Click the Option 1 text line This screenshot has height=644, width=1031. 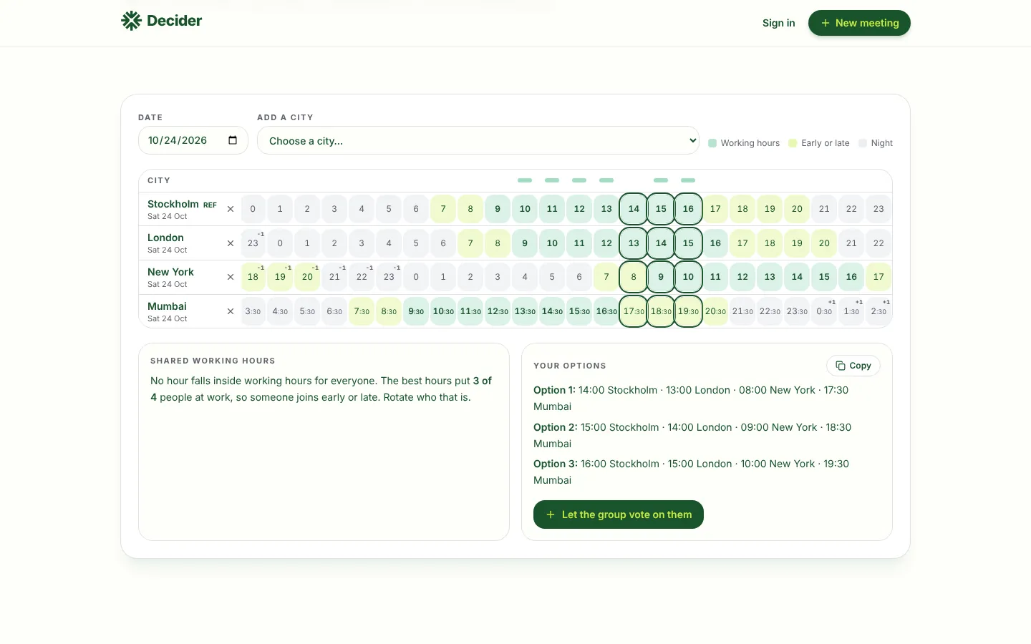click(691, 399)
